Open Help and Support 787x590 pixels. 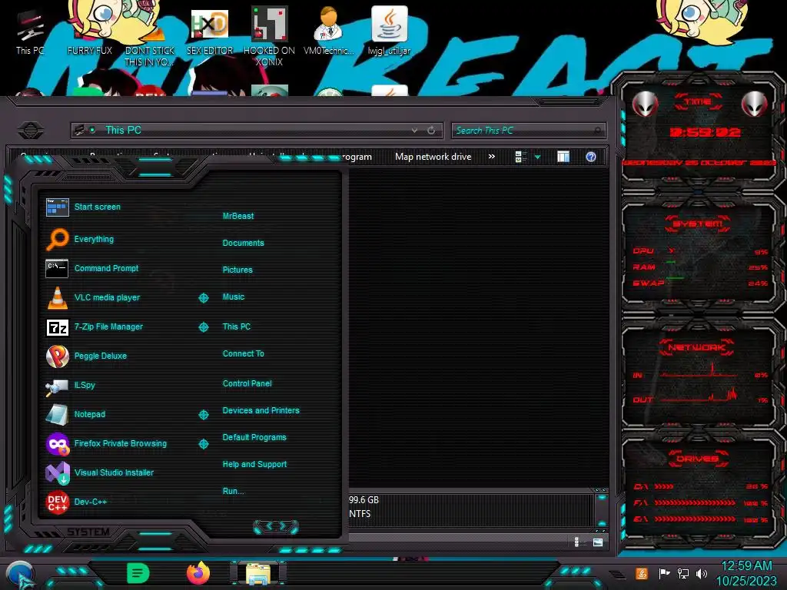tap(254, 465)
